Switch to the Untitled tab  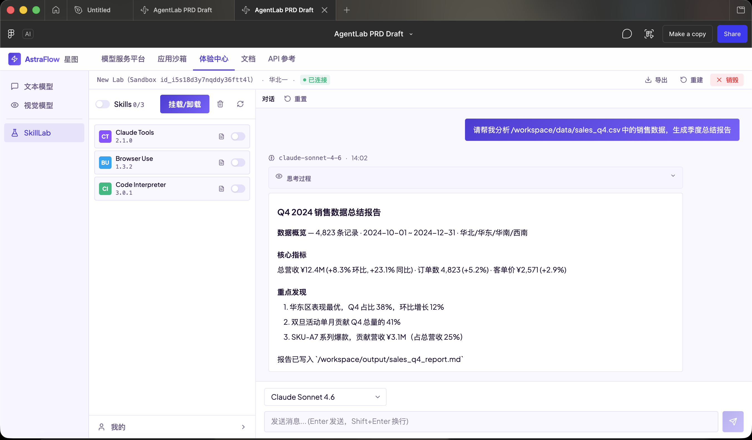click(x=100, y=10)
